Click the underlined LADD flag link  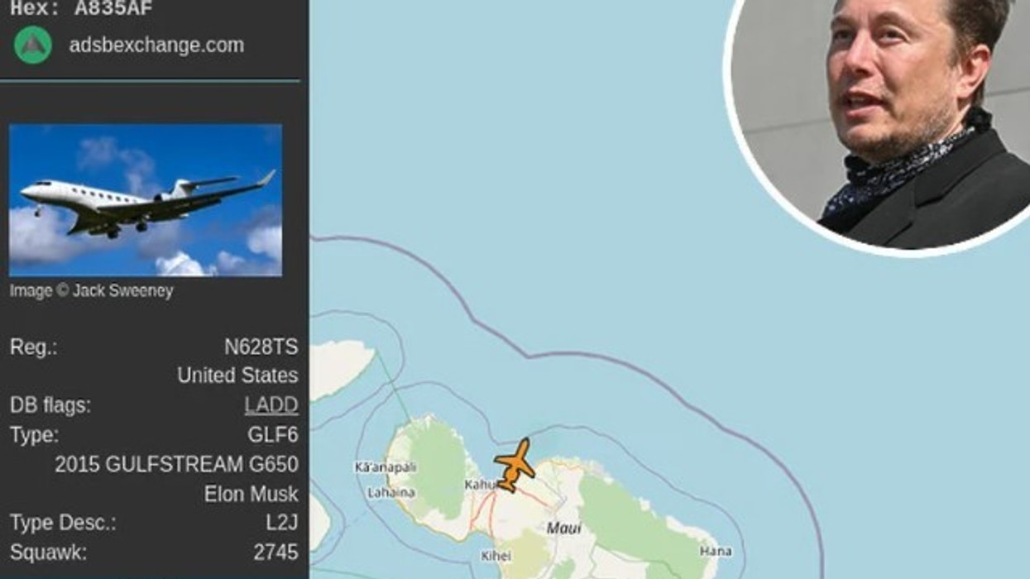pos(271,405)
